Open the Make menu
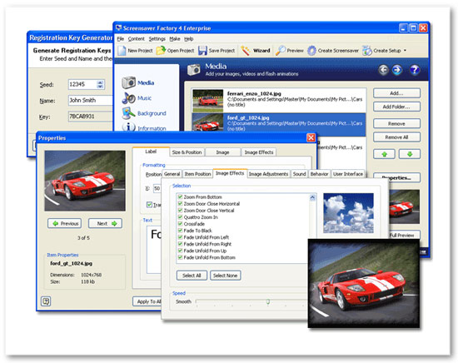 175,39
